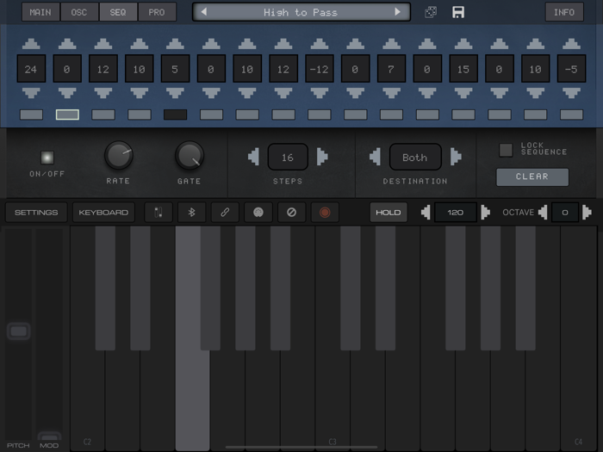Screen dimensions: 603x452
Task: Click the link icon in keyboard toolbar
Action: pyautogui.click(x=225, y=212)
